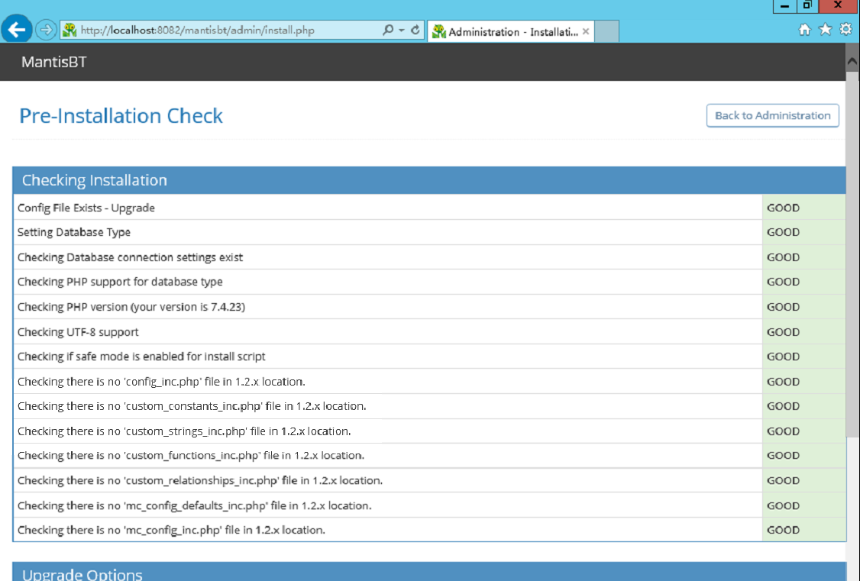Click GOOD status for mc_config_inc.php row
The width and height of the screenshot is (860, 581).
pyautogui.click(x=783, y=530)
